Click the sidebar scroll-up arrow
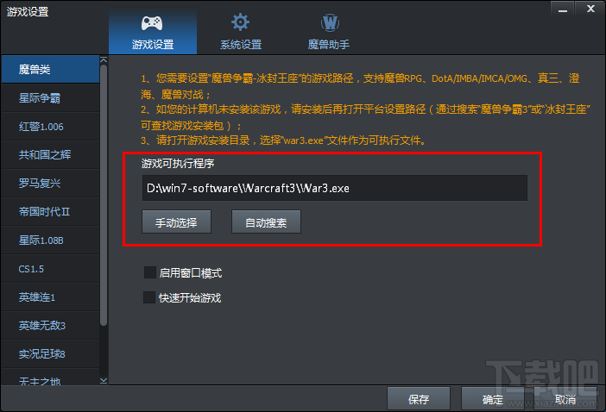The image size is (606, 412). tap(104, 59)
